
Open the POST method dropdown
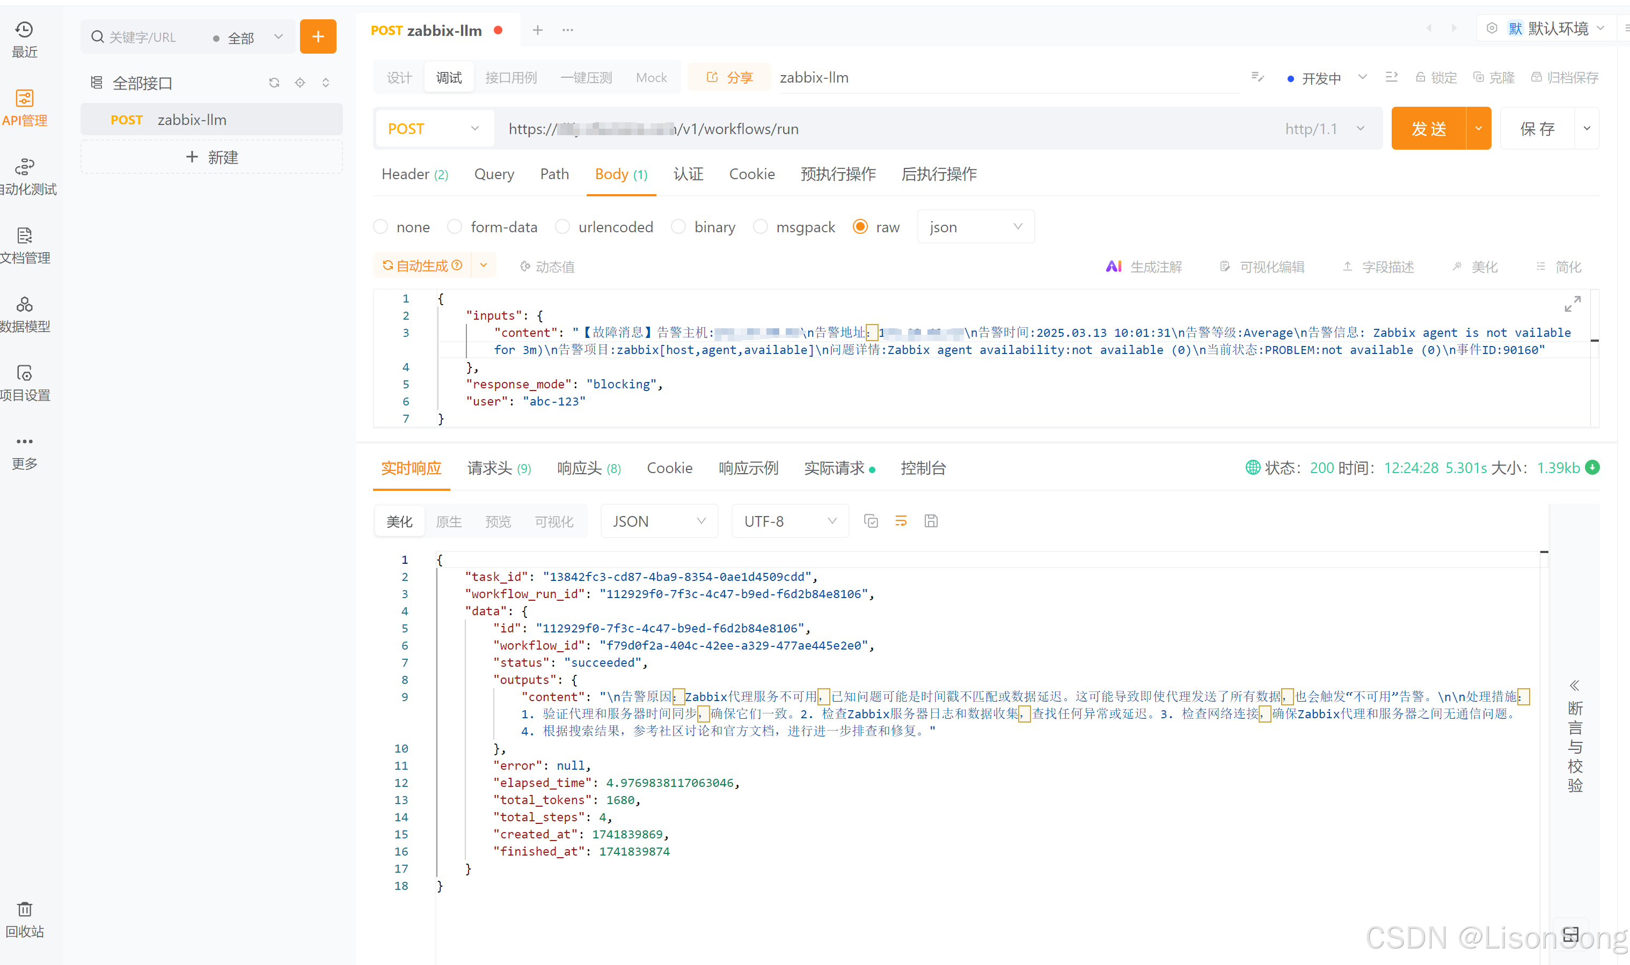point(433,129)
